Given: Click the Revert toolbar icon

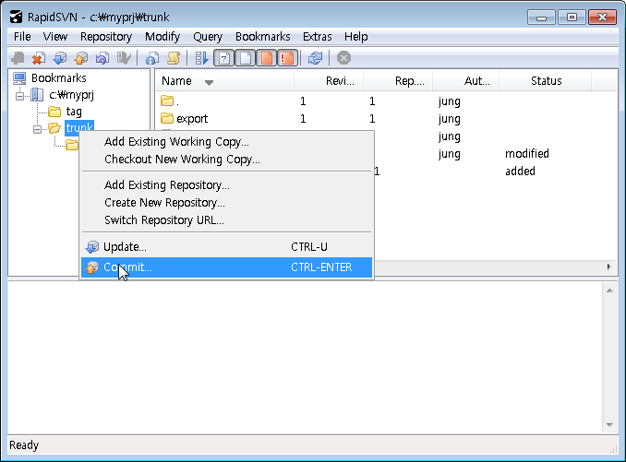Looking at the screenshot, I should (x=102, y=58).
